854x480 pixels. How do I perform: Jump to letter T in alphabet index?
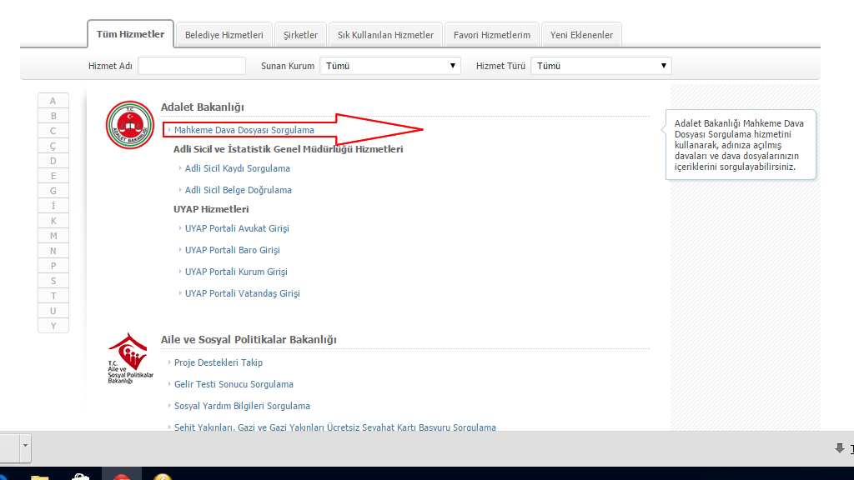pyautogui.click(x=53, y=296)
